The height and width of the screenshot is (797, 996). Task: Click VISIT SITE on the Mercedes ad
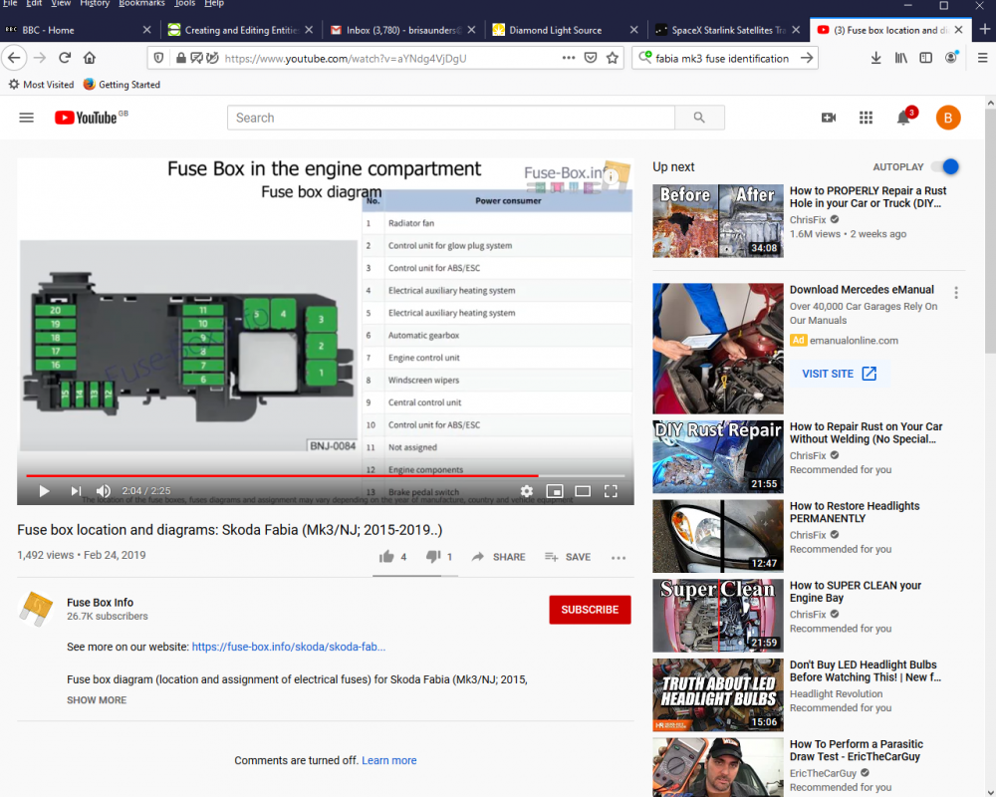pos(839,374)
